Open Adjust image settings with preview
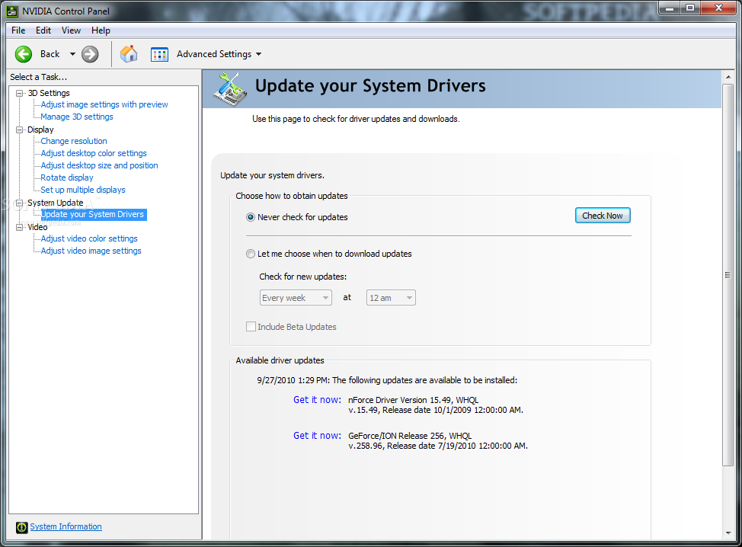 click(104, 104)
